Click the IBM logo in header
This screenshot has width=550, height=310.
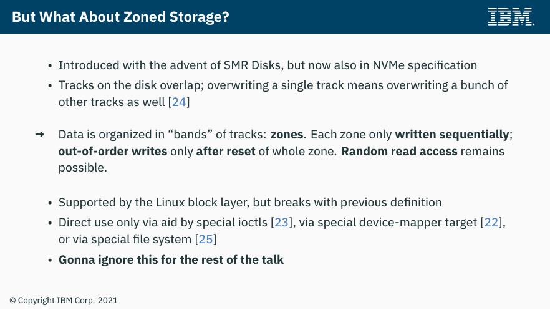[x=511, y=17]
